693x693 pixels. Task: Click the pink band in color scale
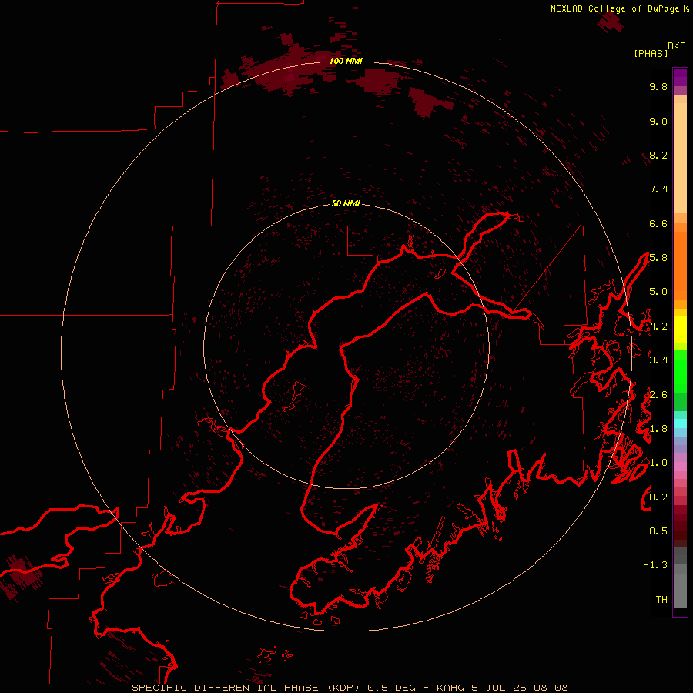click(680, 467)
